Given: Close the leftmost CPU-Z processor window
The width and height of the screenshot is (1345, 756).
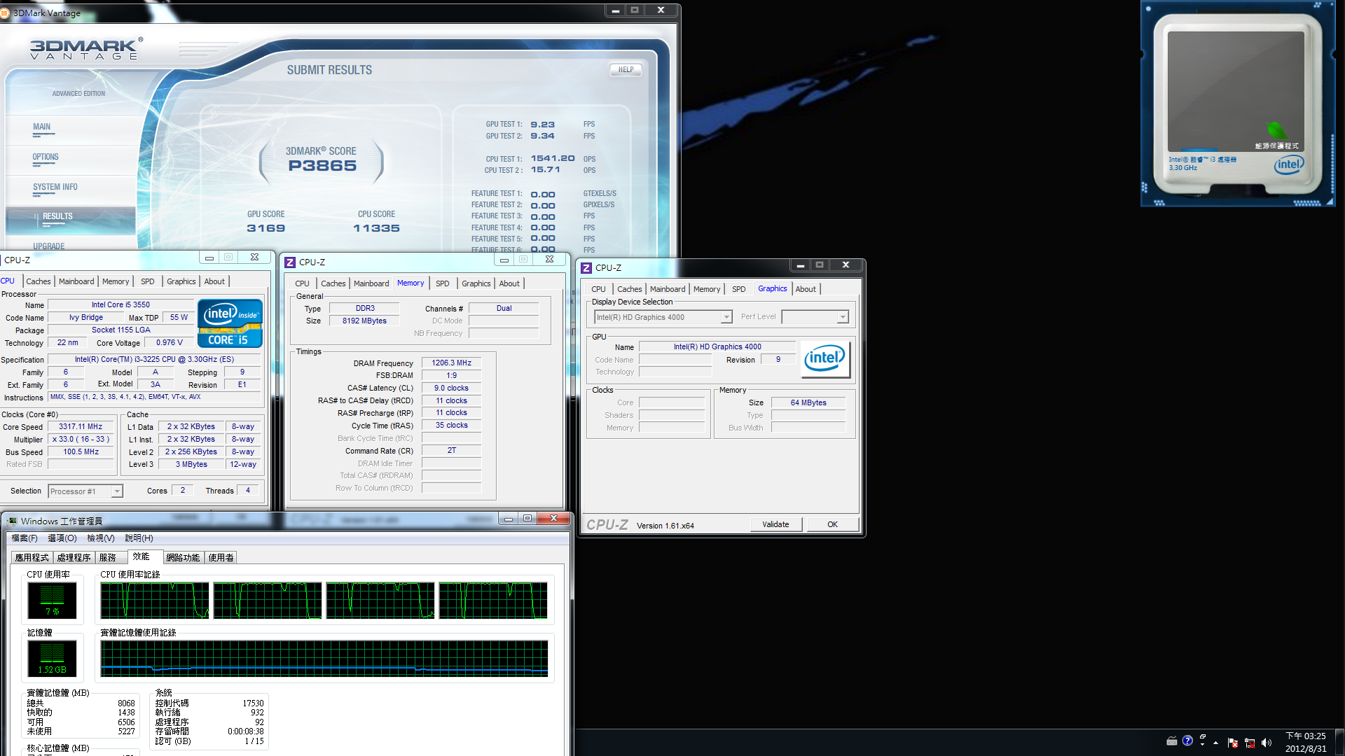Looking at the screenshot, I should [x=255, y=257].
